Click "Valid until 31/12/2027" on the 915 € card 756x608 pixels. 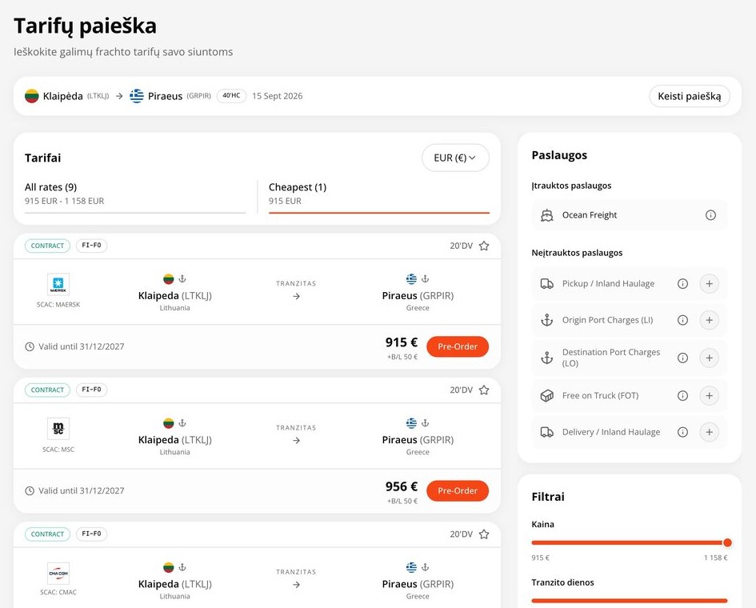click(x=82, y=346)
